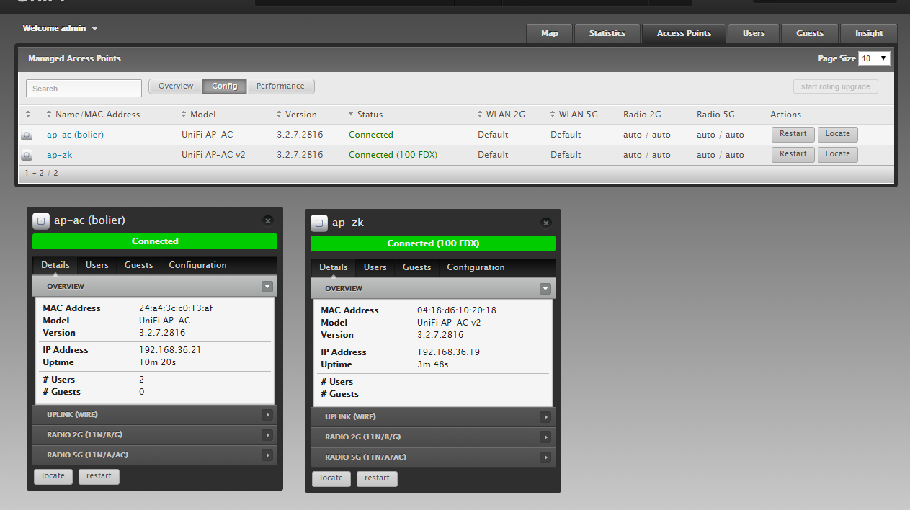
Task: Close the ap-zk details panel
Action: click(546, 223)
